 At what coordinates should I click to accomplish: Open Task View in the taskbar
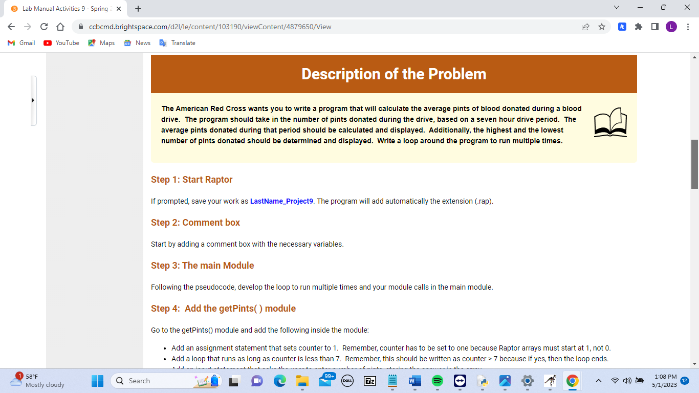[234, 381]
